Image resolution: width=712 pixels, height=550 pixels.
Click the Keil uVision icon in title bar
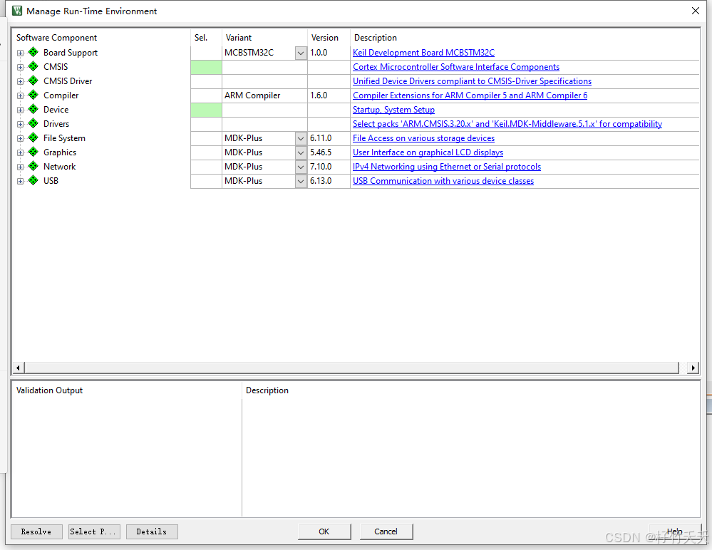17,11
